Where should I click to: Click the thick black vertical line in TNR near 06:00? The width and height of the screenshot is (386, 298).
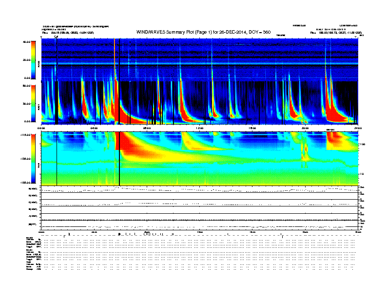pyautogui.click(x=119, y=159)
